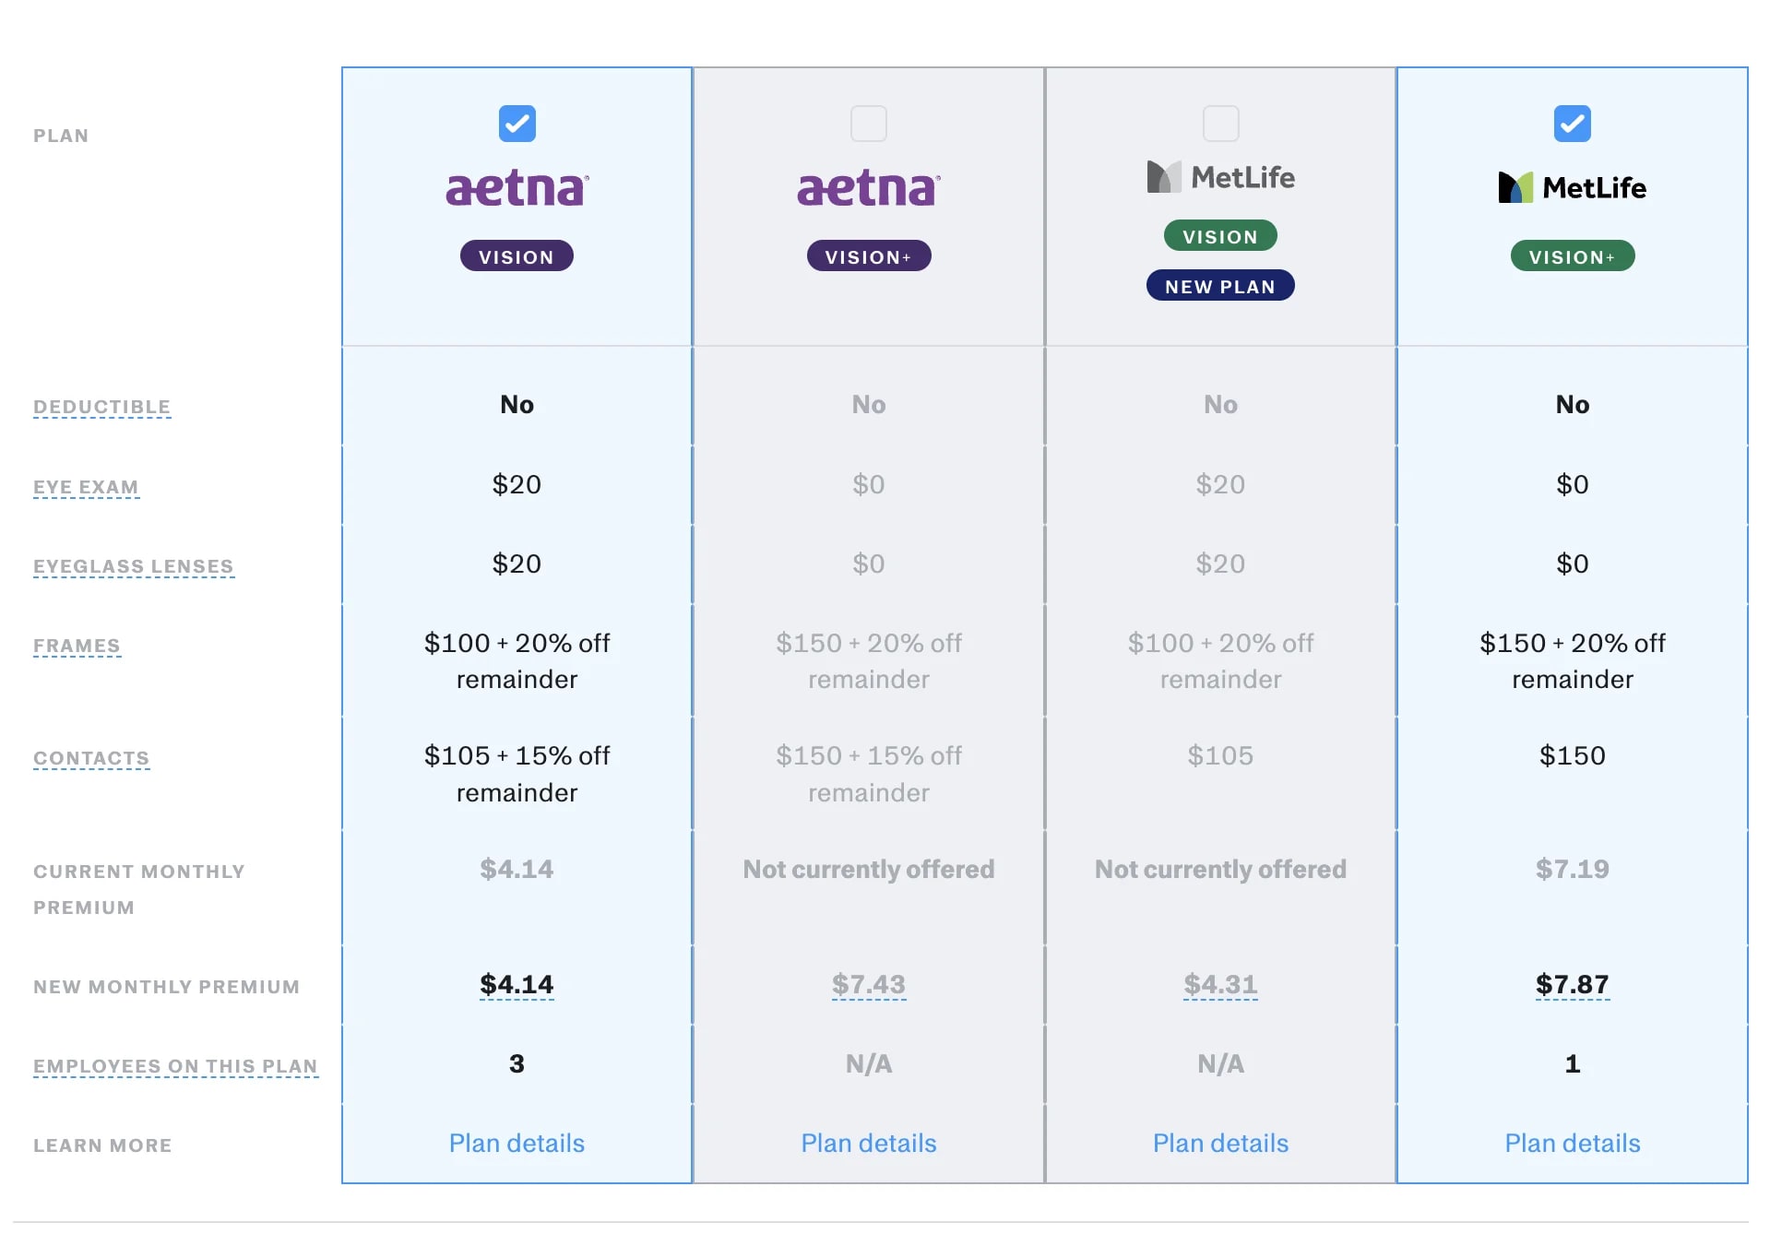Open Plan details for Aetna Vision+

click(868, 1144)
